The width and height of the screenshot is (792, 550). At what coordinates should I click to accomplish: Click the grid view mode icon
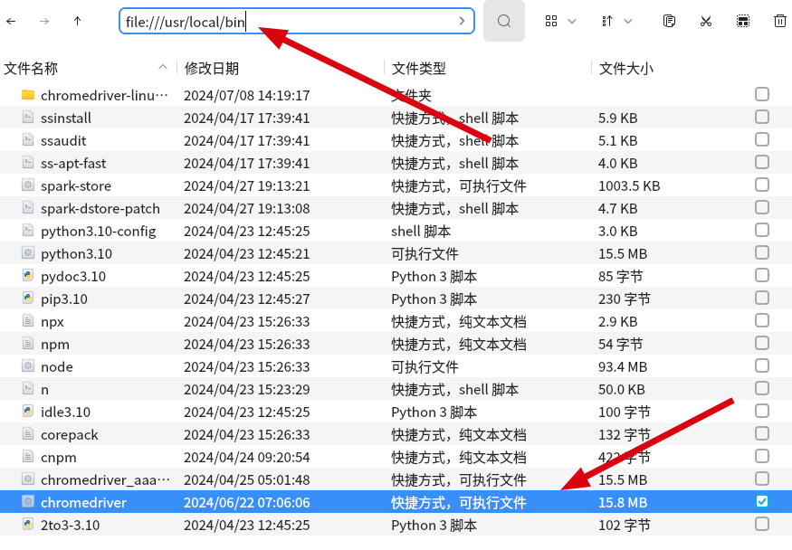pos(553,21)
